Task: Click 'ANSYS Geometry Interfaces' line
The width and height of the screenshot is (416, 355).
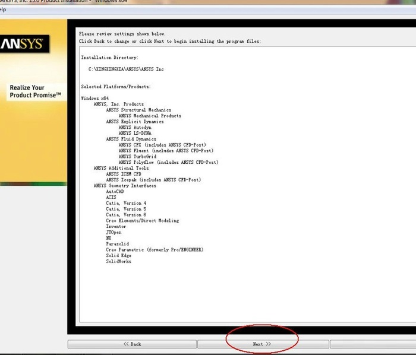Action: tap(125, 185)
